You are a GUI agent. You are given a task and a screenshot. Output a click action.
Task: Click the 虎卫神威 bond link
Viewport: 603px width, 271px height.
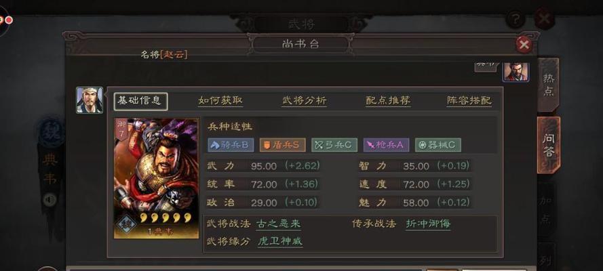pyautogui.click(x=280, y=241)
